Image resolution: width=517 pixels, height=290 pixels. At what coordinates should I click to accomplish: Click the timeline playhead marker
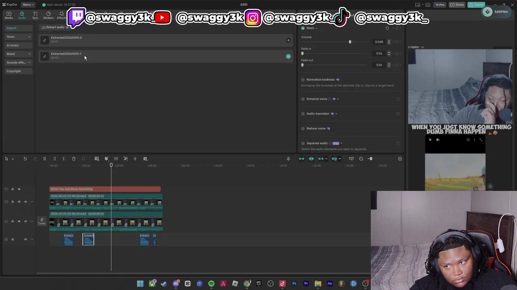click(x=111, y=165)
